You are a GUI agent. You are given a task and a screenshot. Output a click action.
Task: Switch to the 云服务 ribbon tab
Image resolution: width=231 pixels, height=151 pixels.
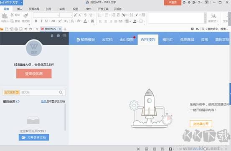117,9
